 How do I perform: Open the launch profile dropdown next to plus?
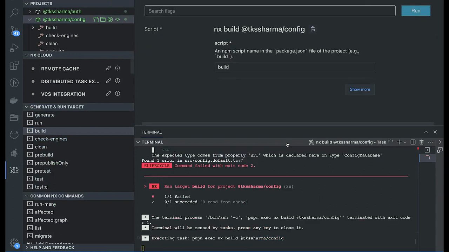click(x=405, y=142)
